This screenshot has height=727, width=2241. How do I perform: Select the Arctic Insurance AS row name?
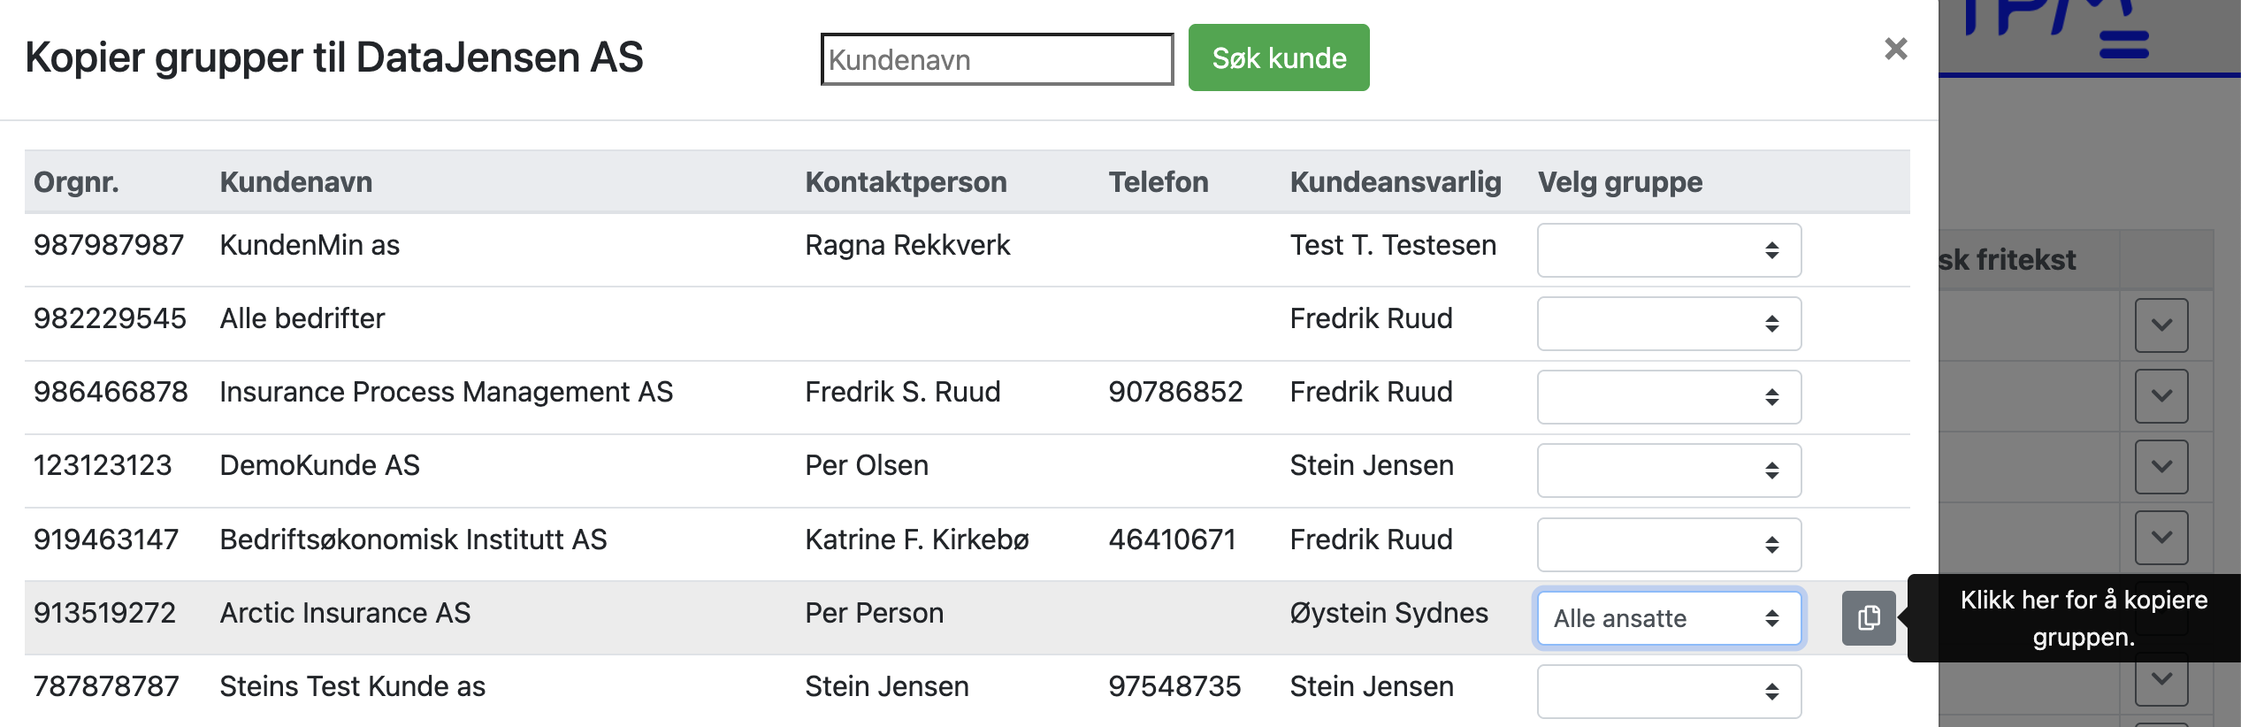(345, 613)
